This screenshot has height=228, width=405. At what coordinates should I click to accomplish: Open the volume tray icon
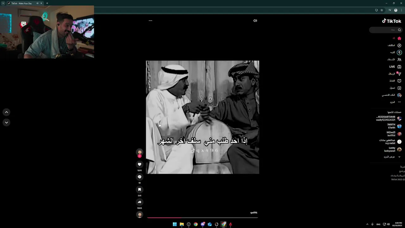388,224
